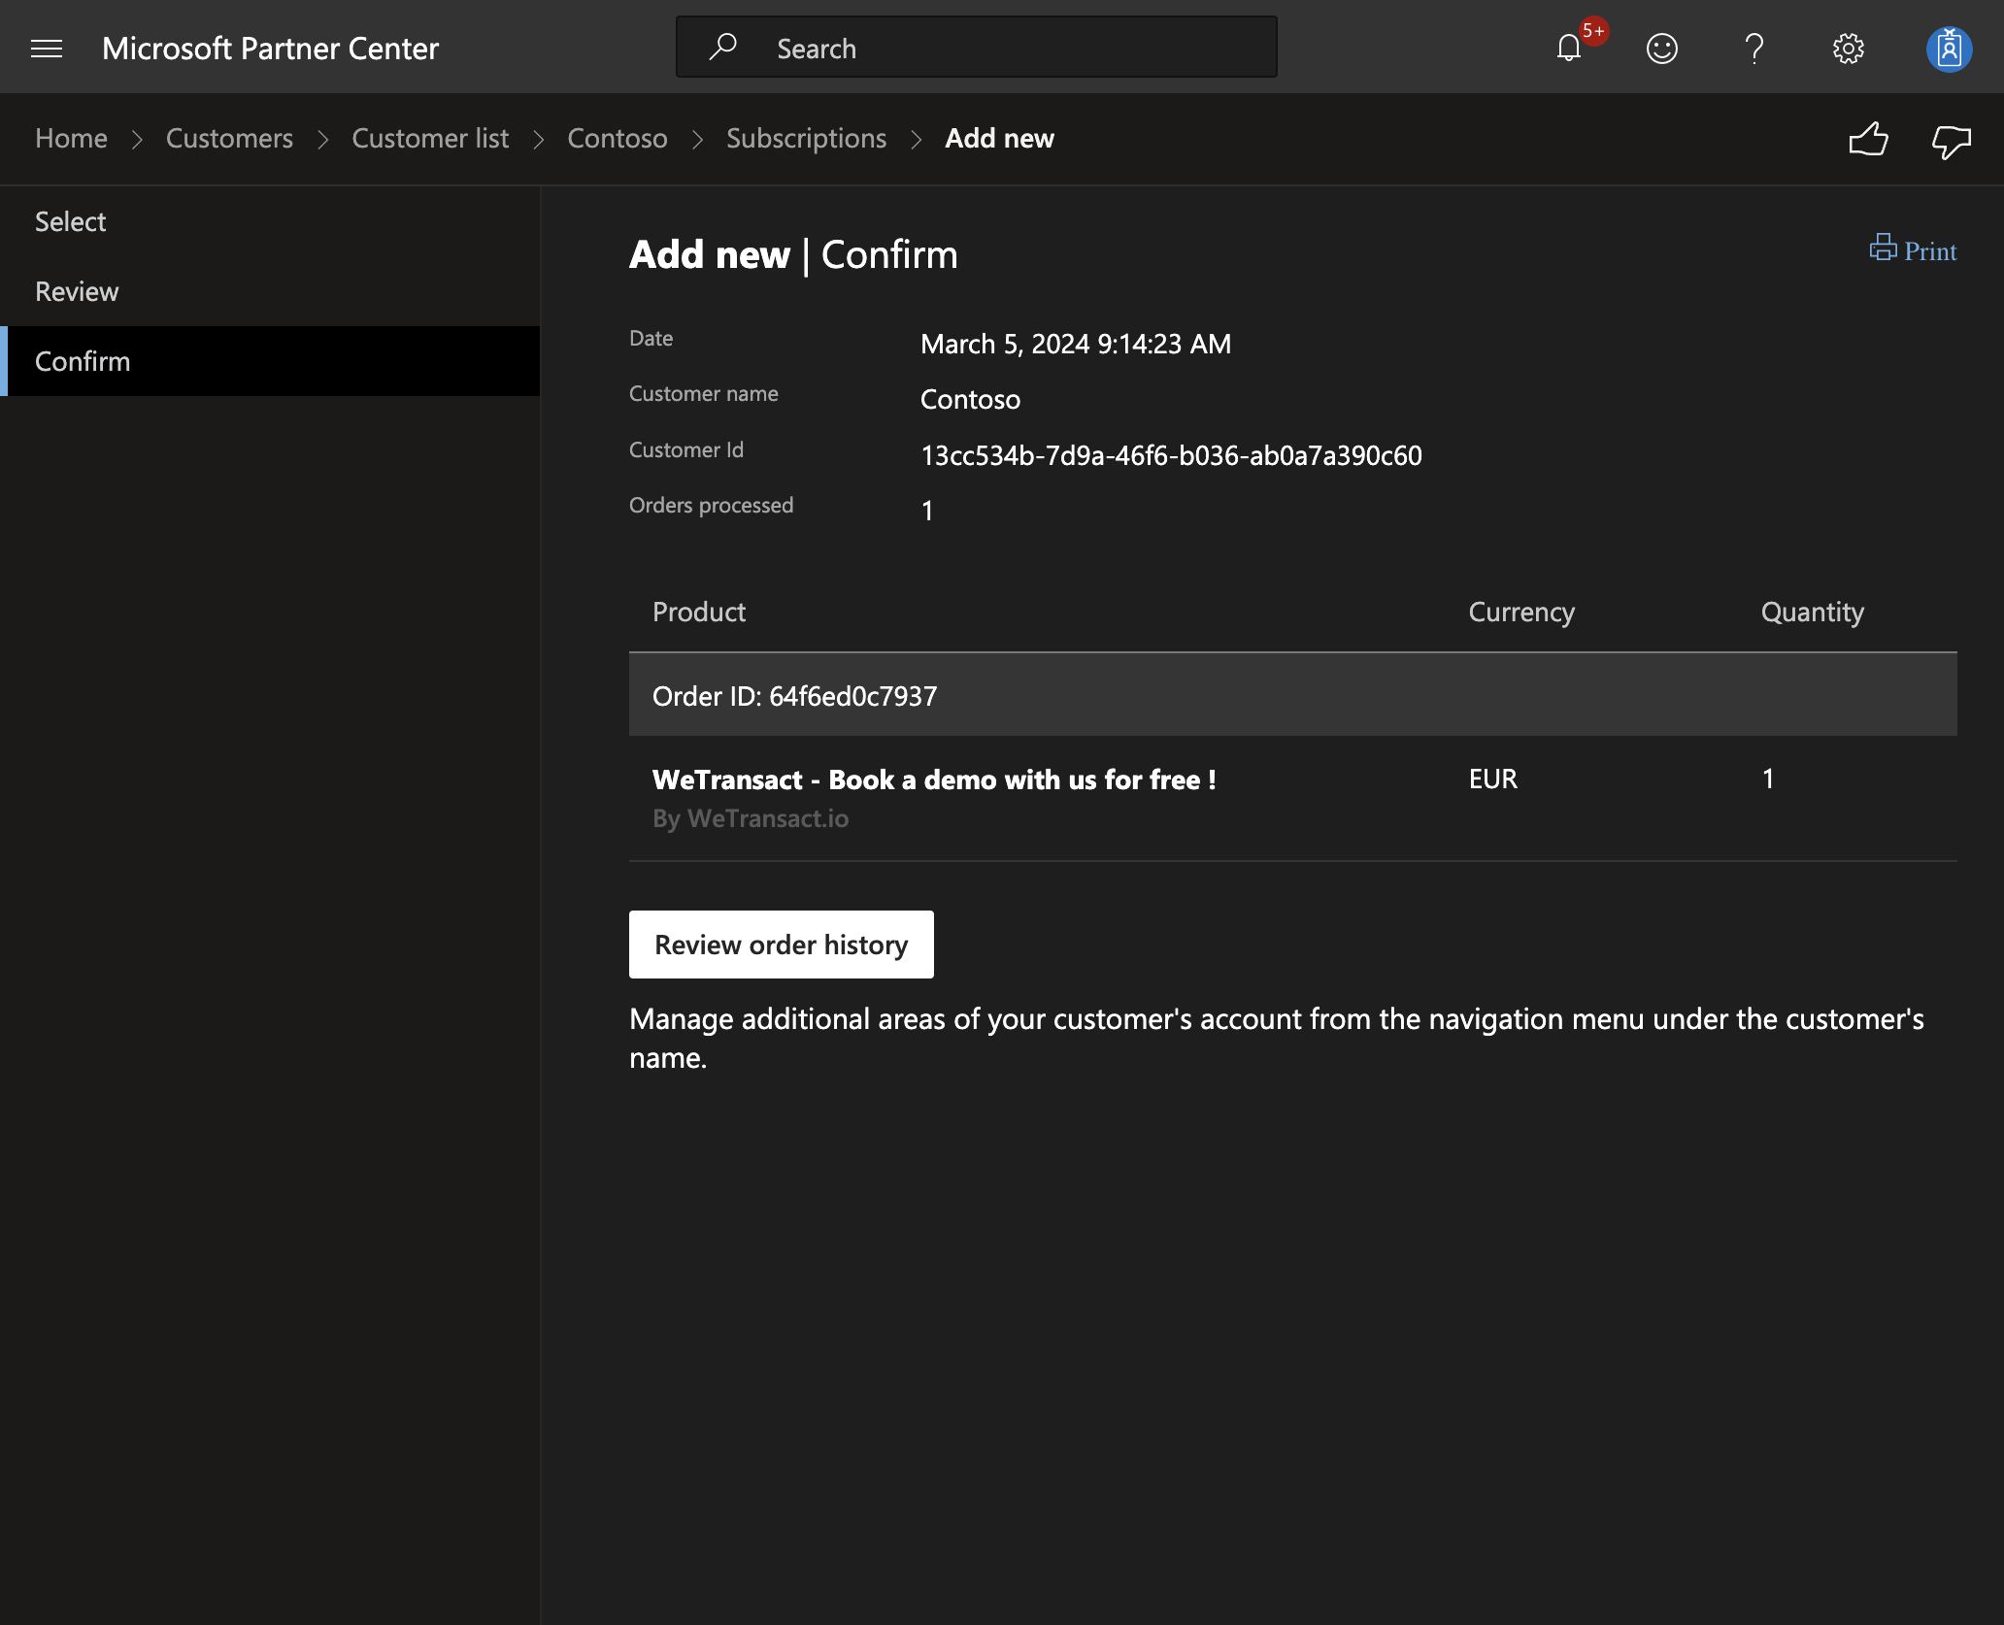Open the Customer list breadcrumb
The width and height of the screenshot is (2004, 1625).
tap(430, 139)
